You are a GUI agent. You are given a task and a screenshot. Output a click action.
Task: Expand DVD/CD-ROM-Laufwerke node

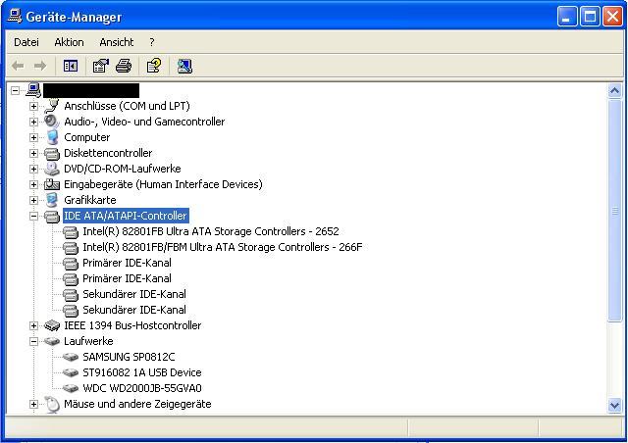click(x=33, y=169)
